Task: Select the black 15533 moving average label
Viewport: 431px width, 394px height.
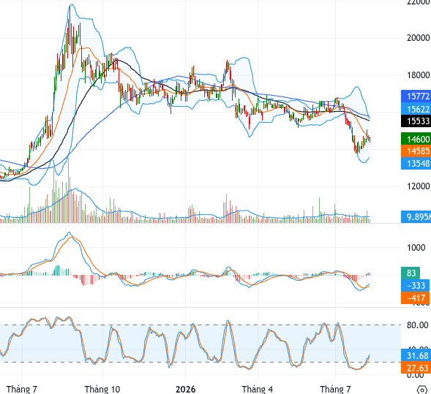Action: click(x=416, y=121)
